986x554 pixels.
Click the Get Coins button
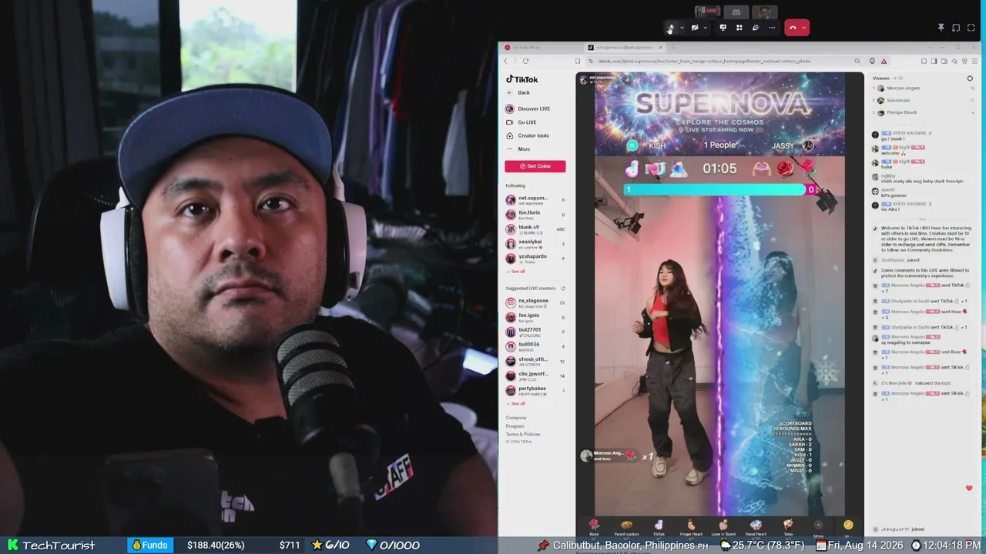[x=535, y=166]
